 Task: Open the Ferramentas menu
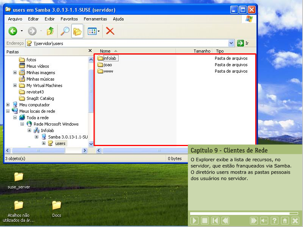(95, 19)
